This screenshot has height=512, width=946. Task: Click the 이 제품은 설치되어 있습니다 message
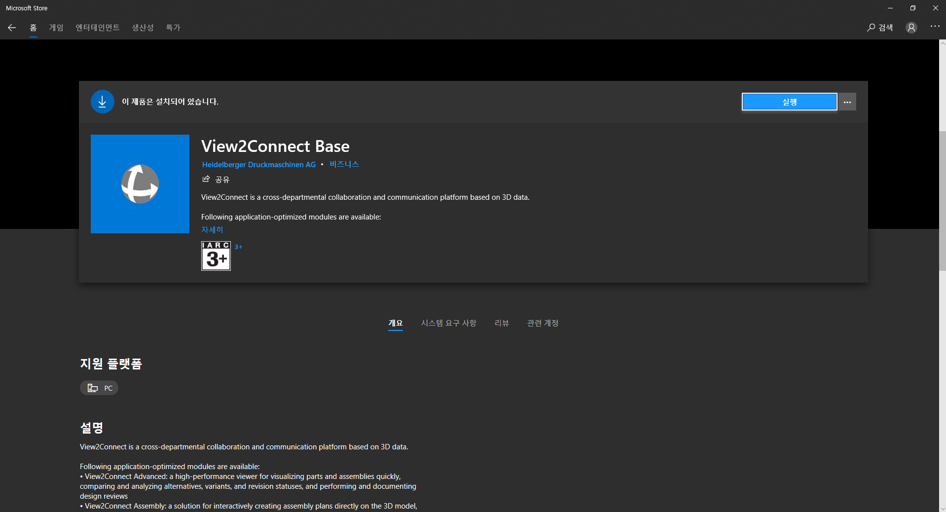click(170, 102)
